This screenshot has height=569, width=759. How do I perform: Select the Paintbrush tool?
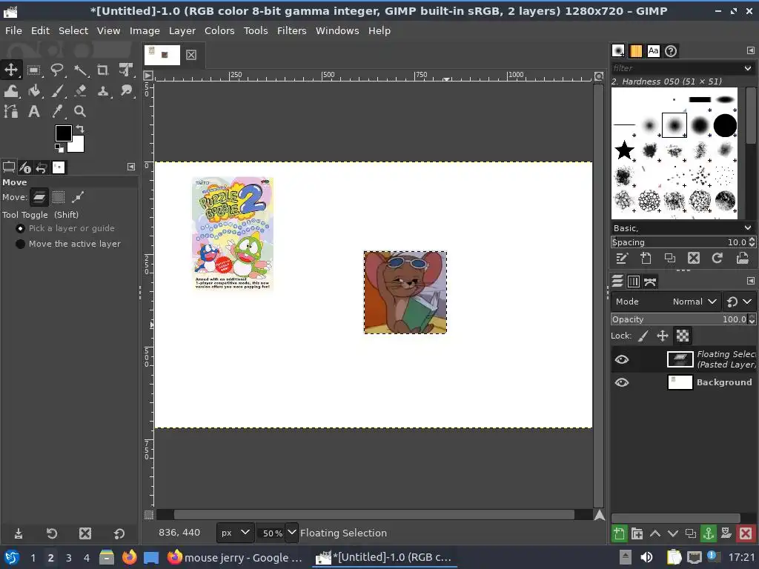coord(57,90)
